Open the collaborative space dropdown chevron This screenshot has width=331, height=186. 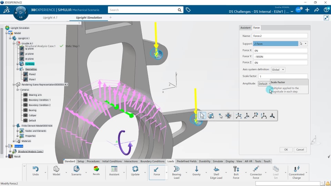292,12
